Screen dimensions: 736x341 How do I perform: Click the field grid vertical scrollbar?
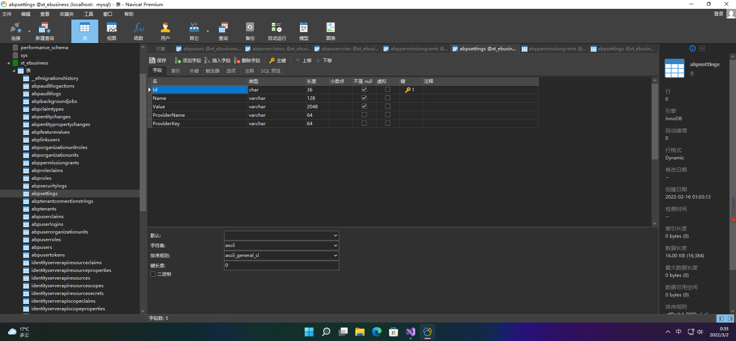tap(655, 121)
